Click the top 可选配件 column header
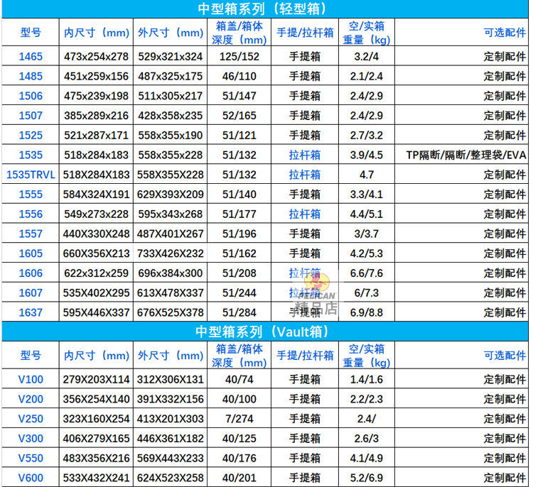The width and height of the screenshot is (533, 487). click(x=505, y=33)
